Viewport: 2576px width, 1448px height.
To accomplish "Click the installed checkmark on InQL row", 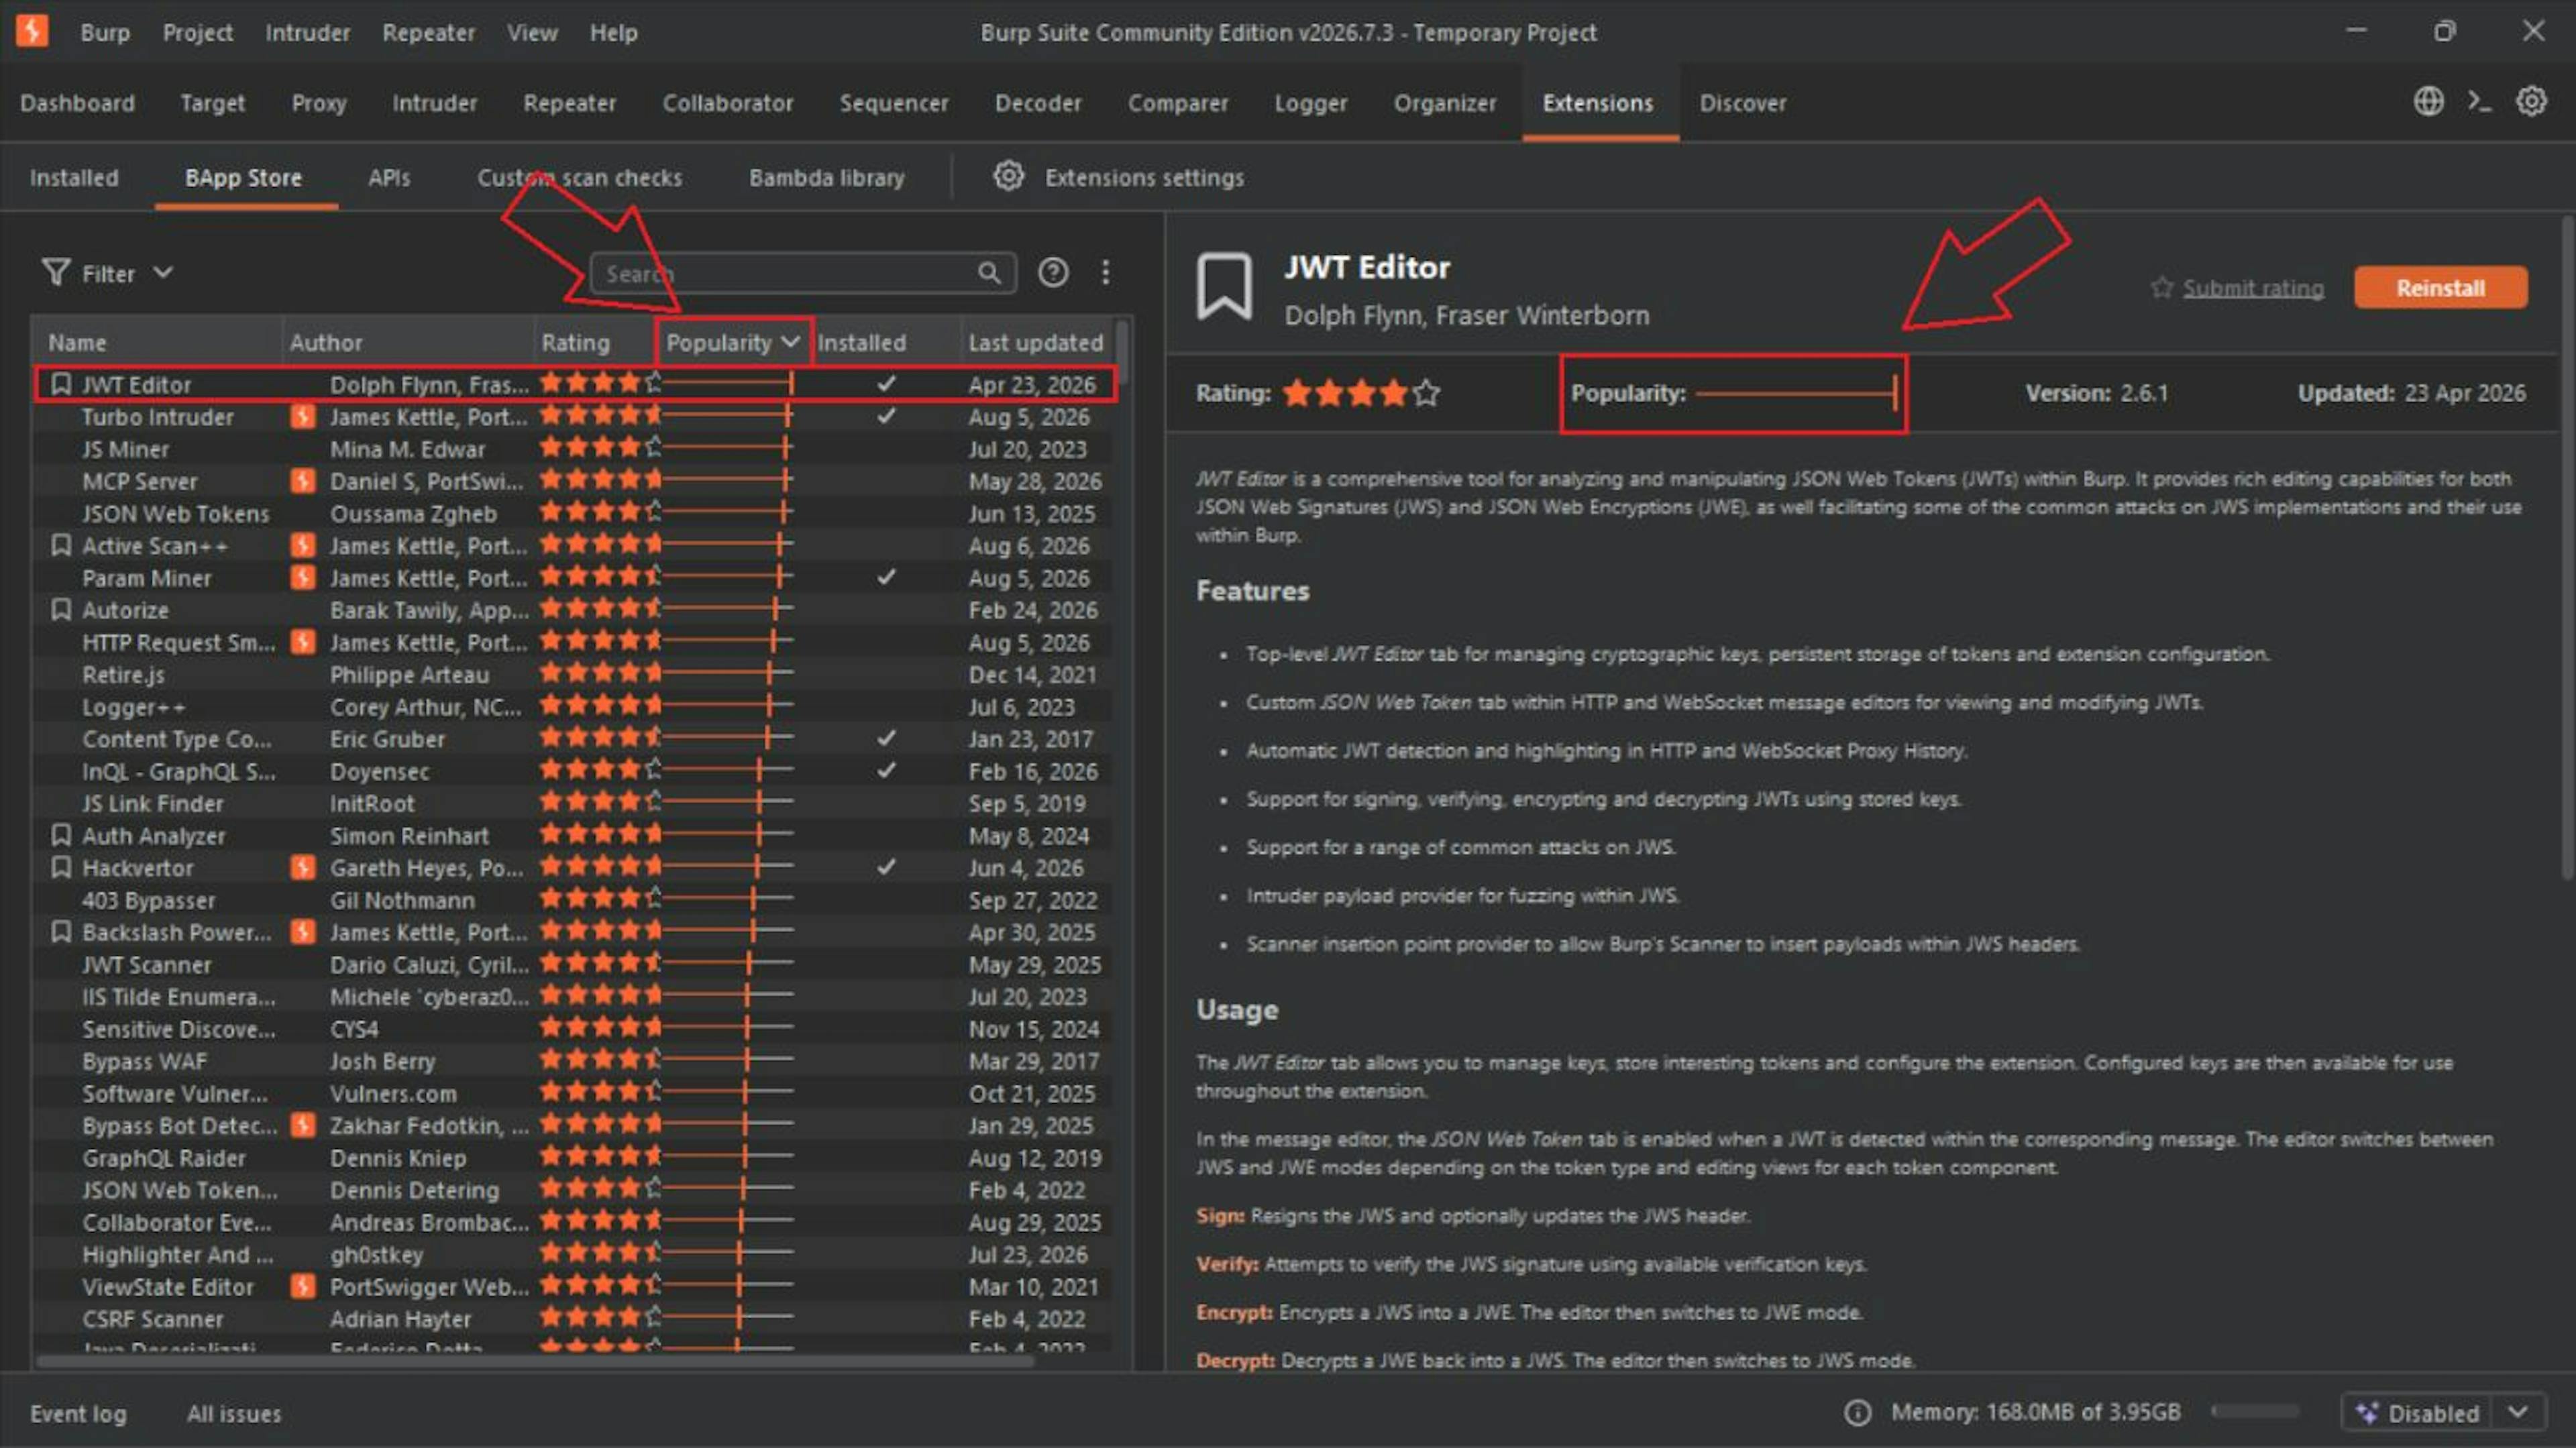I will [886, 770].
